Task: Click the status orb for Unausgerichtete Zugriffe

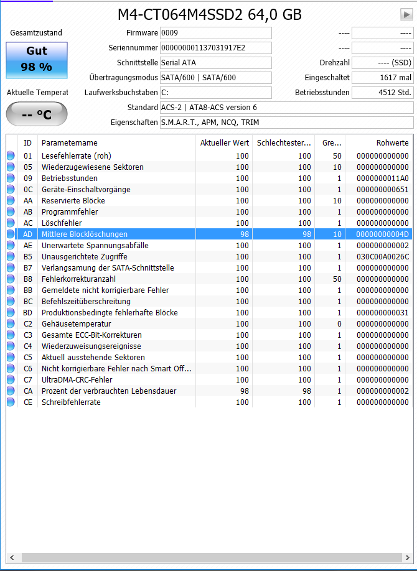Action: click(11, 257)
